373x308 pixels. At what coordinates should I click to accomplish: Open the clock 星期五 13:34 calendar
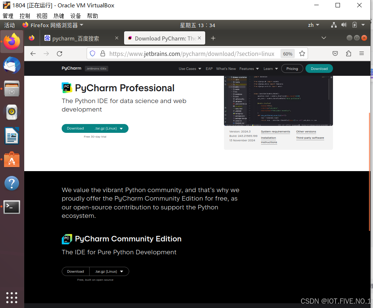coord(198,25)
